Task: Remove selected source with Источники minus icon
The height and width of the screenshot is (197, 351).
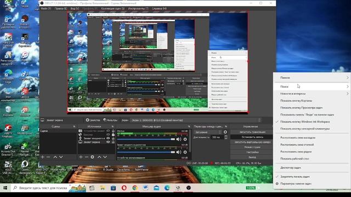Action: click(x=87, y=157)
